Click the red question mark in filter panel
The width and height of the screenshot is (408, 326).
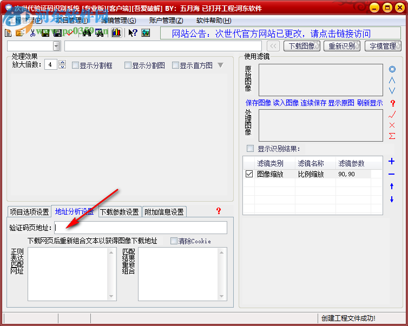coord(393,103)
